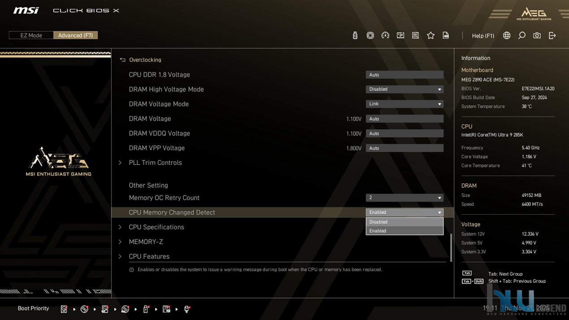Click the settings list vertical scrollbar

click(x=451, y=247)
